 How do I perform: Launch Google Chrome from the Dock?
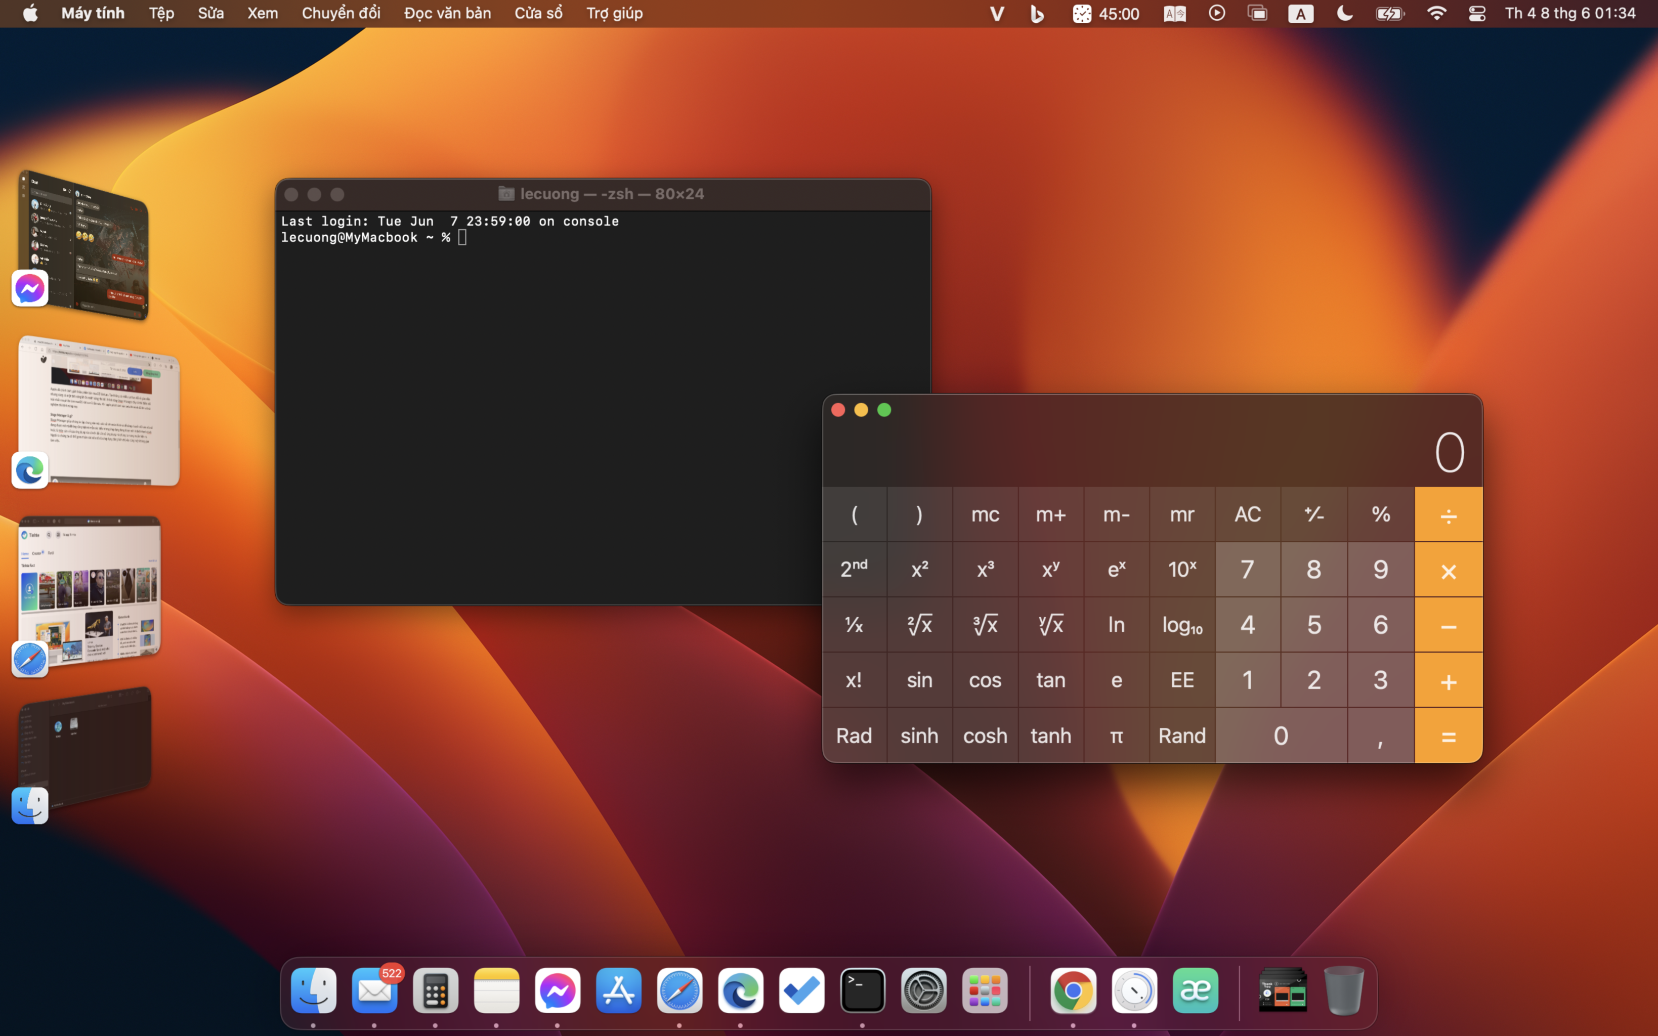click(1073, 990)
